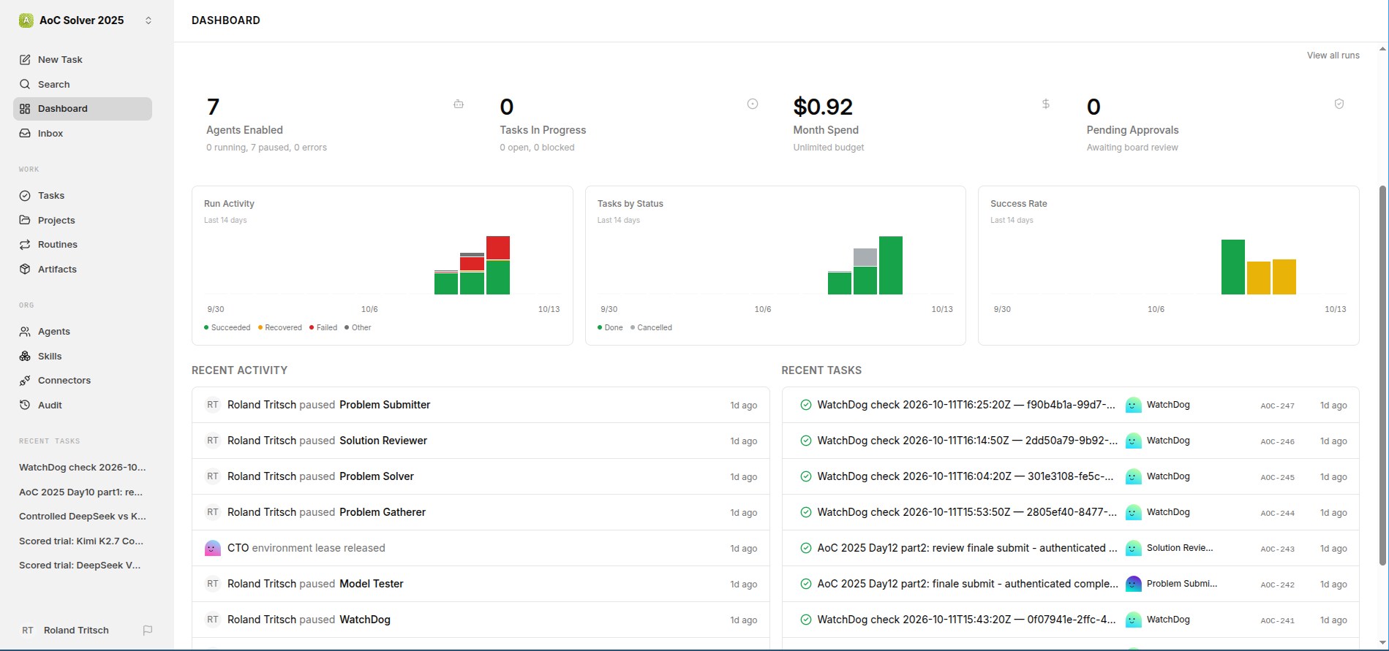Click the Problem Submitter avatar on AOC-242
Image resolution: width=1389 pixels, height=651 pixels.
click(1134, 585)
